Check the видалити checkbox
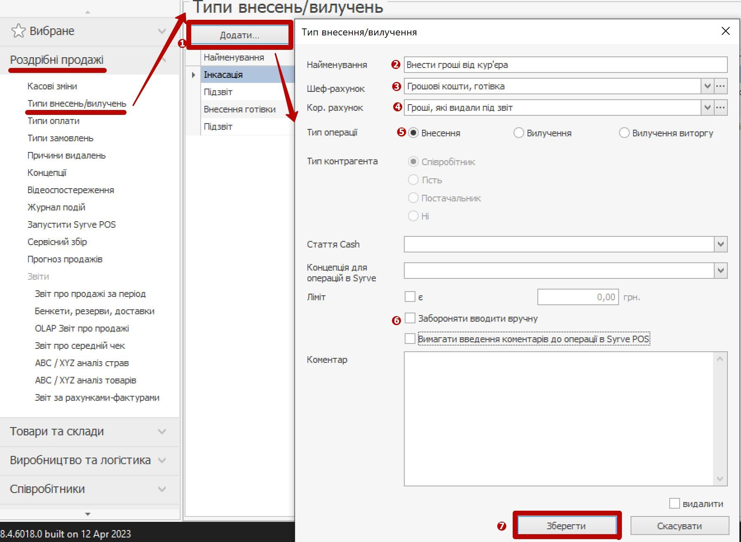The width and height of the screenshot is (741, 542). 674,503
